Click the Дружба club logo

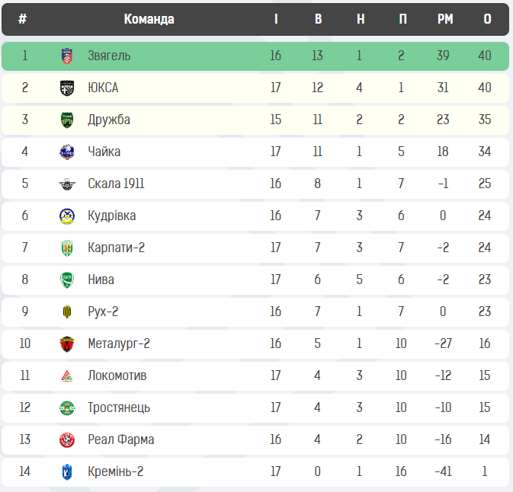[x=67, y=120]
